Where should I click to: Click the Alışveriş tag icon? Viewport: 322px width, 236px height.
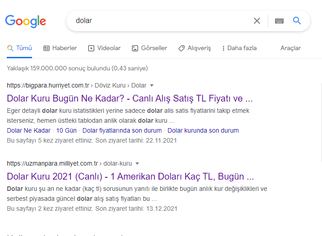click(x=182, y=48)
